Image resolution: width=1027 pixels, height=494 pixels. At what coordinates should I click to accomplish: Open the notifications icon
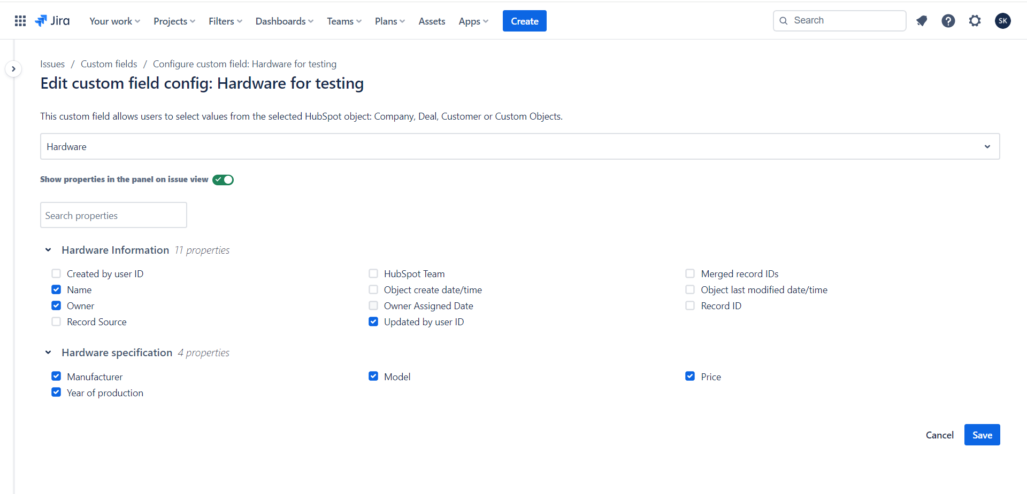921,21
